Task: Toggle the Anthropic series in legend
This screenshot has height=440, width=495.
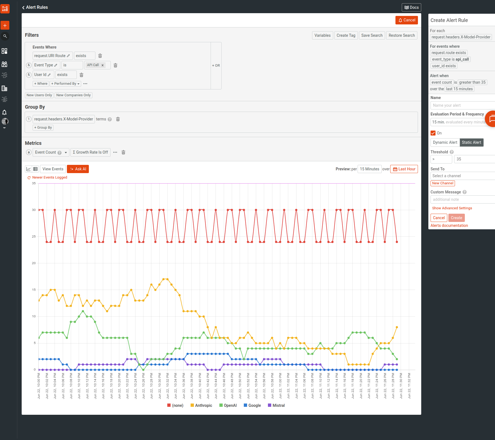Action: click(201, 405)
